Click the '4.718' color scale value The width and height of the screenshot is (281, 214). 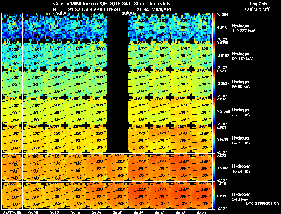[221, 183]
